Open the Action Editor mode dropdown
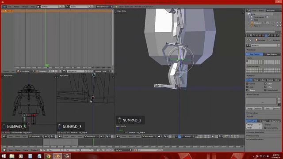 [x=26, y=71]
